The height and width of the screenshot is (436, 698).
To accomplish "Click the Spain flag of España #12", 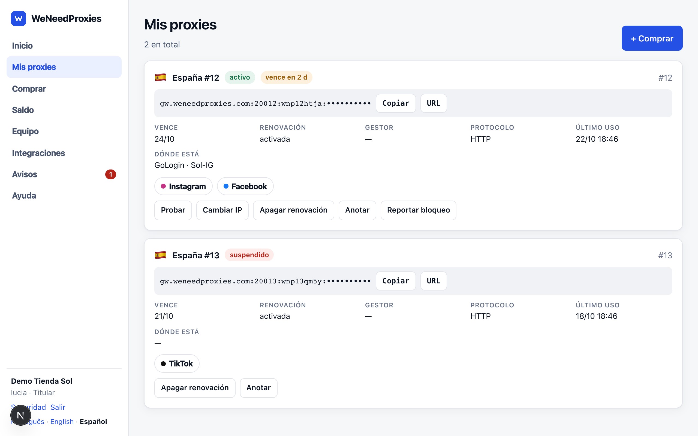I will coord(160,77).
